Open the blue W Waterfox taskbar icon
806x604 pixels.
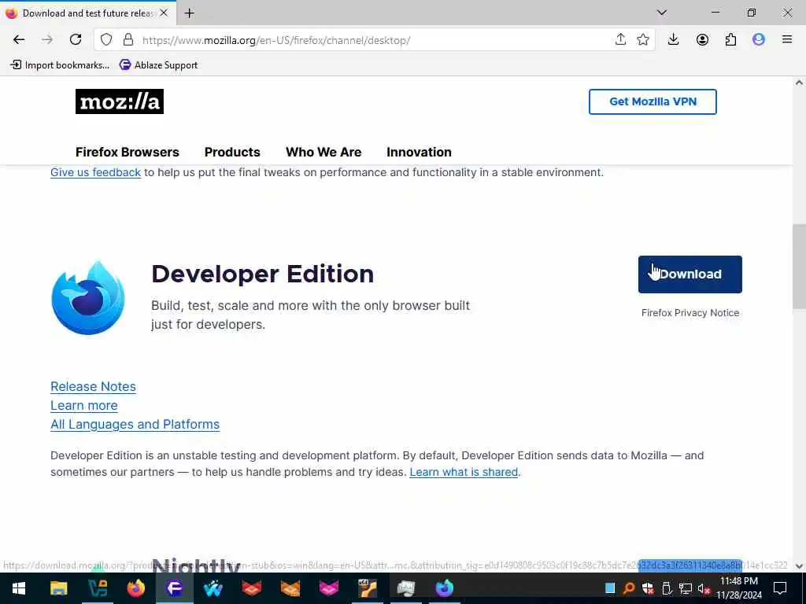[x=213, y=588]
